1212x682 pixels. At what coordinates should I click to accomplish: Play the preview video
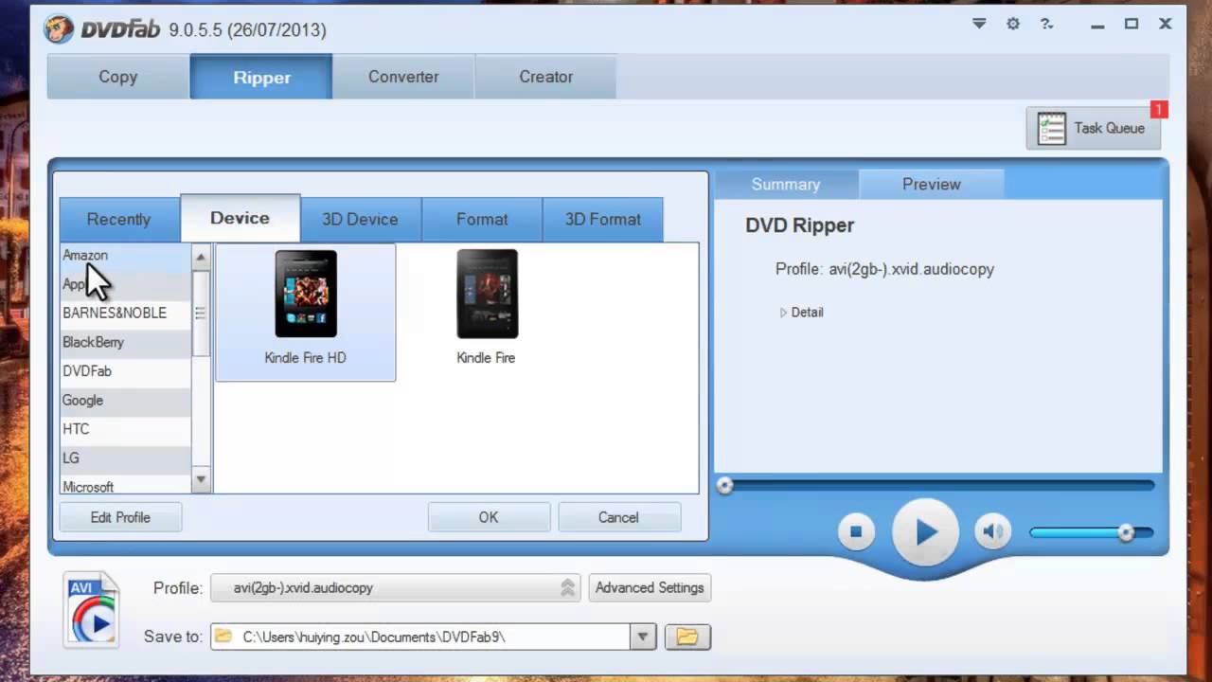coord(925,532)
